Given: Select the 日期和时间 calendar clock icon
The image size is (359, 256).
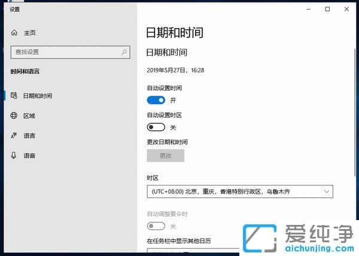Looking at the screenshot, I should pyautogui.click(x=14, y=95).
